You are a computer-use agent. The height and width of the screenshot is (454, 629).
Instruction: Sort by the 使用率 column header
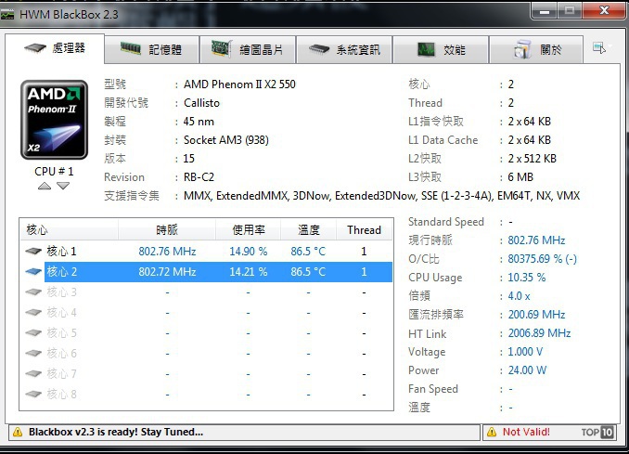tap(249, 230)
